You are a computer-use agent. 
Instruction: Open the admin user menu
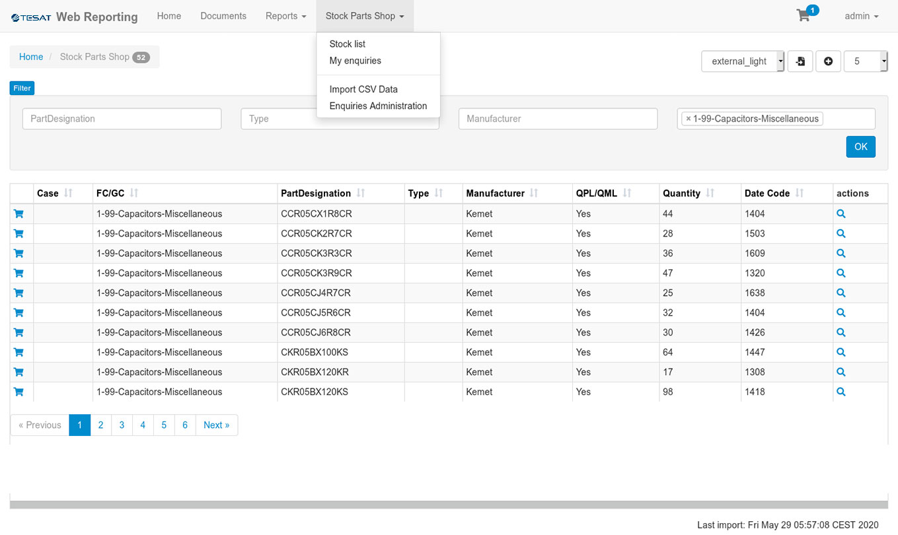coord(861,16)
